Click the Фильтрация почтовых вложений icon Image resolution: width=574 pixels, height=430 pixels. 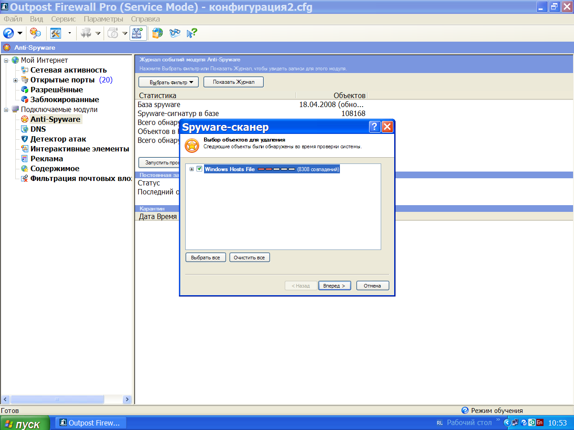click(x=25, y=178)
